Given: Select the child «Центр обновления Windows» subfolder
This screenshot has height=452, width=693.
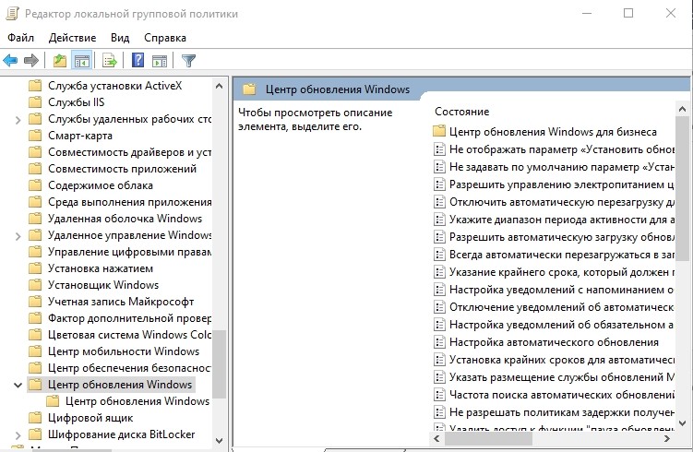Looking at the screenshot, I should 137,401.
